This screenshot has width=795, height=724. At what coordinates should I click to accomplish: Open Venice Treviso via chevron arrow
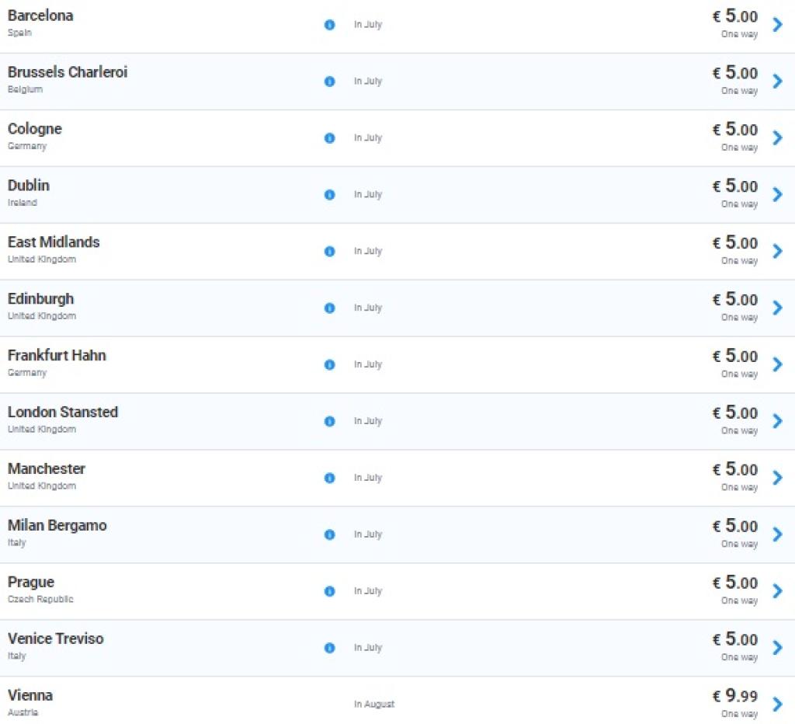pos(777,648)
